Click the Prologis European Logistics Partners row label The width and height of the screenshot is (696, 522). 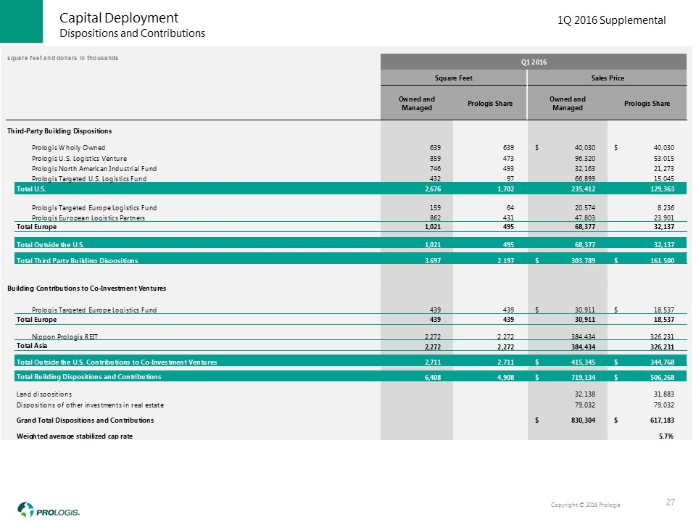pyautogui.click(x=88, y=217)
